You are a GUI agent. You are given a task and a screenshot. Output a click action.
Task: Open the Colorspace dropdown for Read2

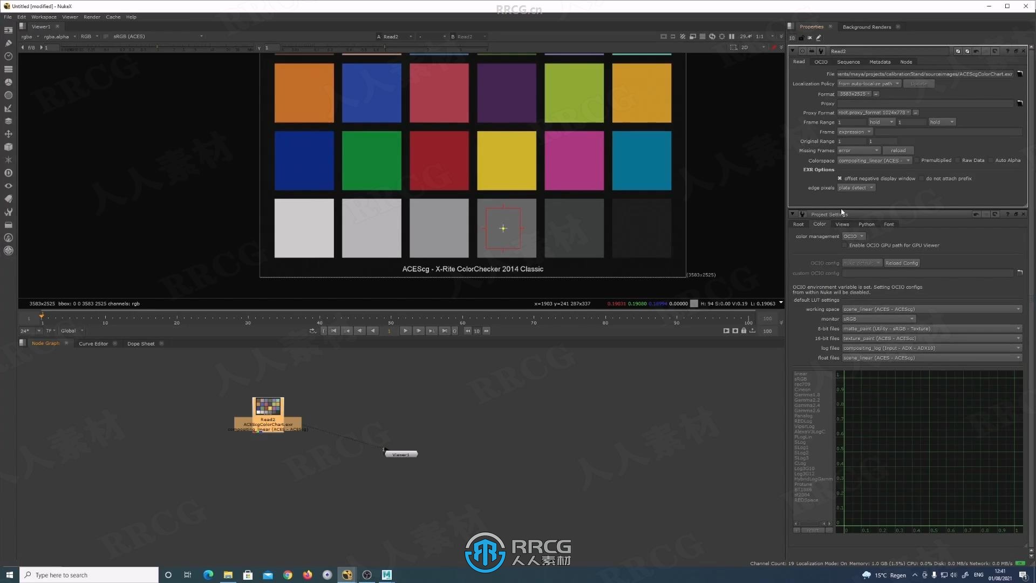point(875,160)
